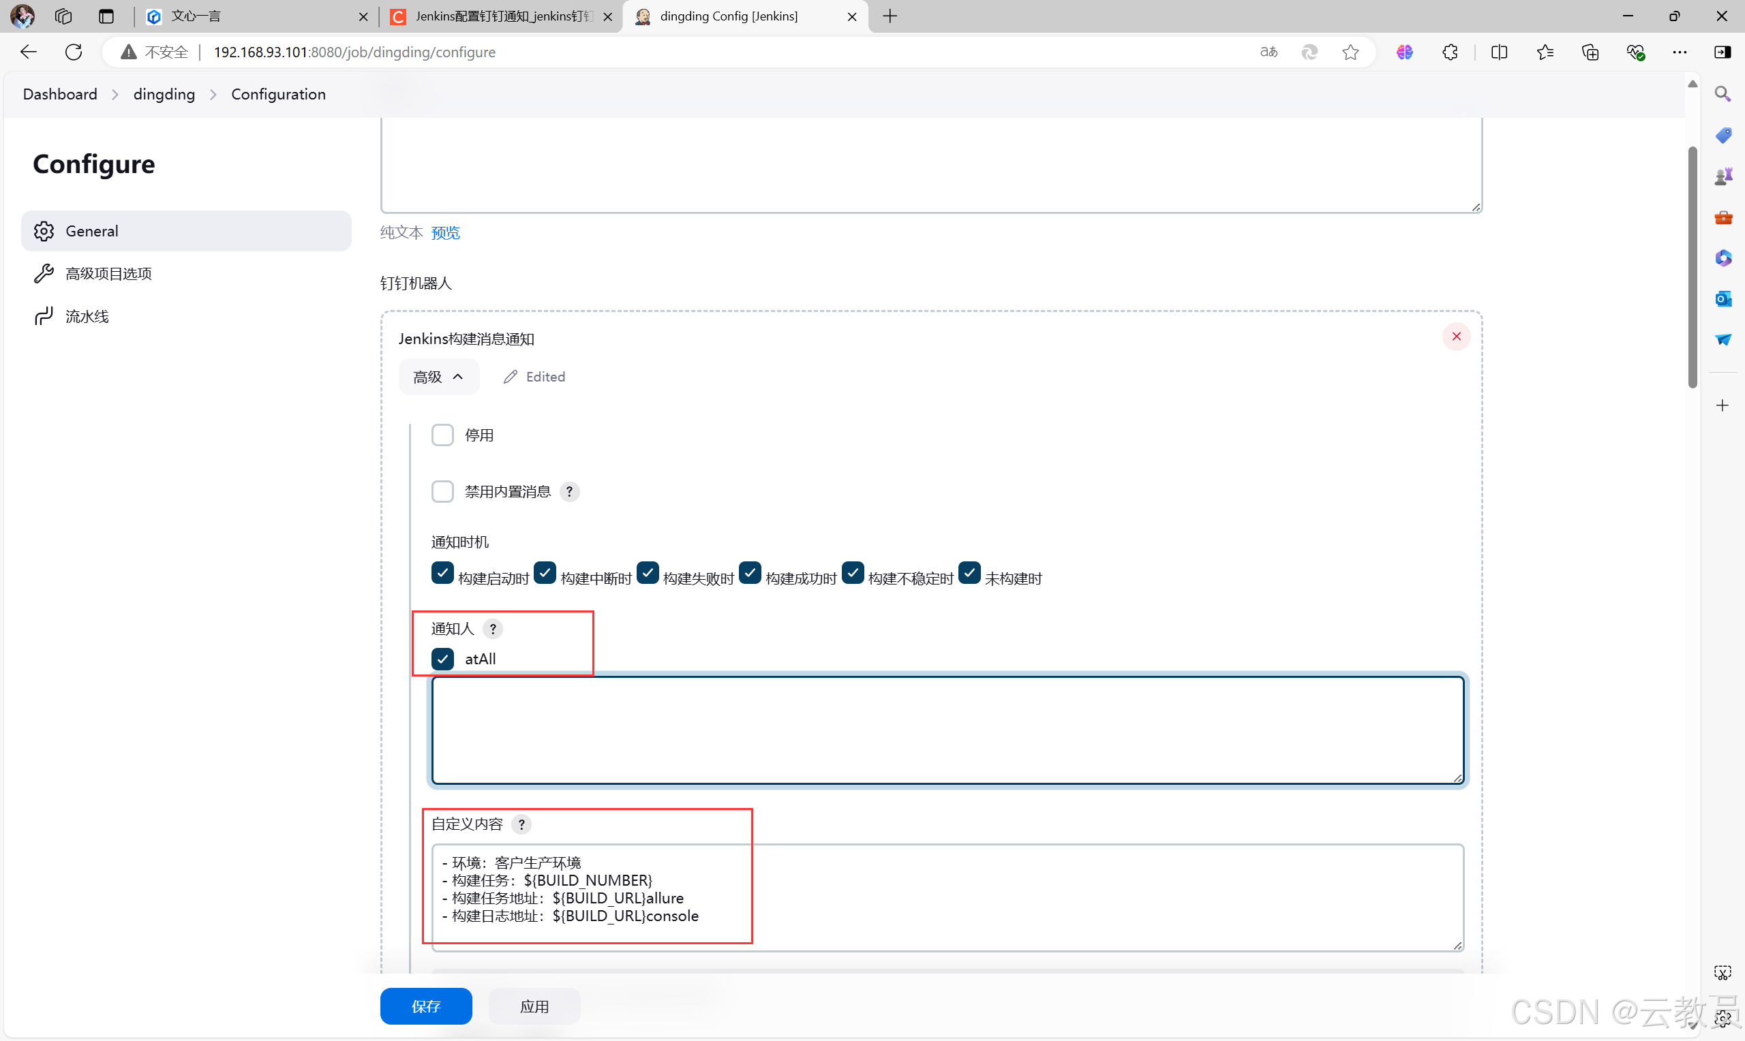
Task: Click the 保存 save button
Action: (x=425, y=1005)
